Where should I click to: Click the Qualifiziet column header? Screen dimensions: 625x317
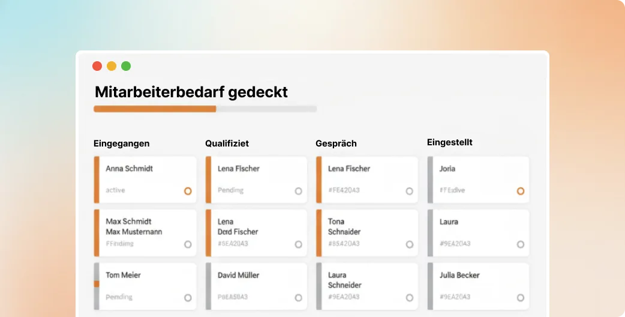[x=227, y=143]
